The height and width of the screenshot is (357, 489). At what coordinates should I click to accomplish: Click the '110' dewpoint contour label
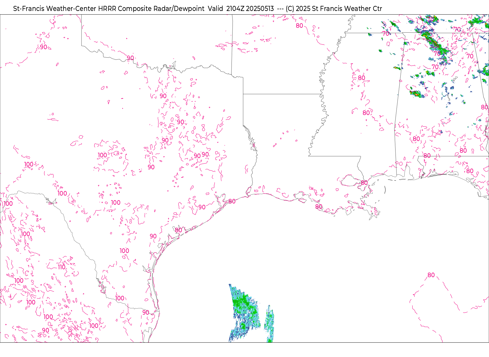[62, 267]
